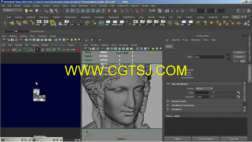Image resolution: width=252 pixels, height=142 pixels.
Task: Expand the Render Stats section
Action: 168,101
